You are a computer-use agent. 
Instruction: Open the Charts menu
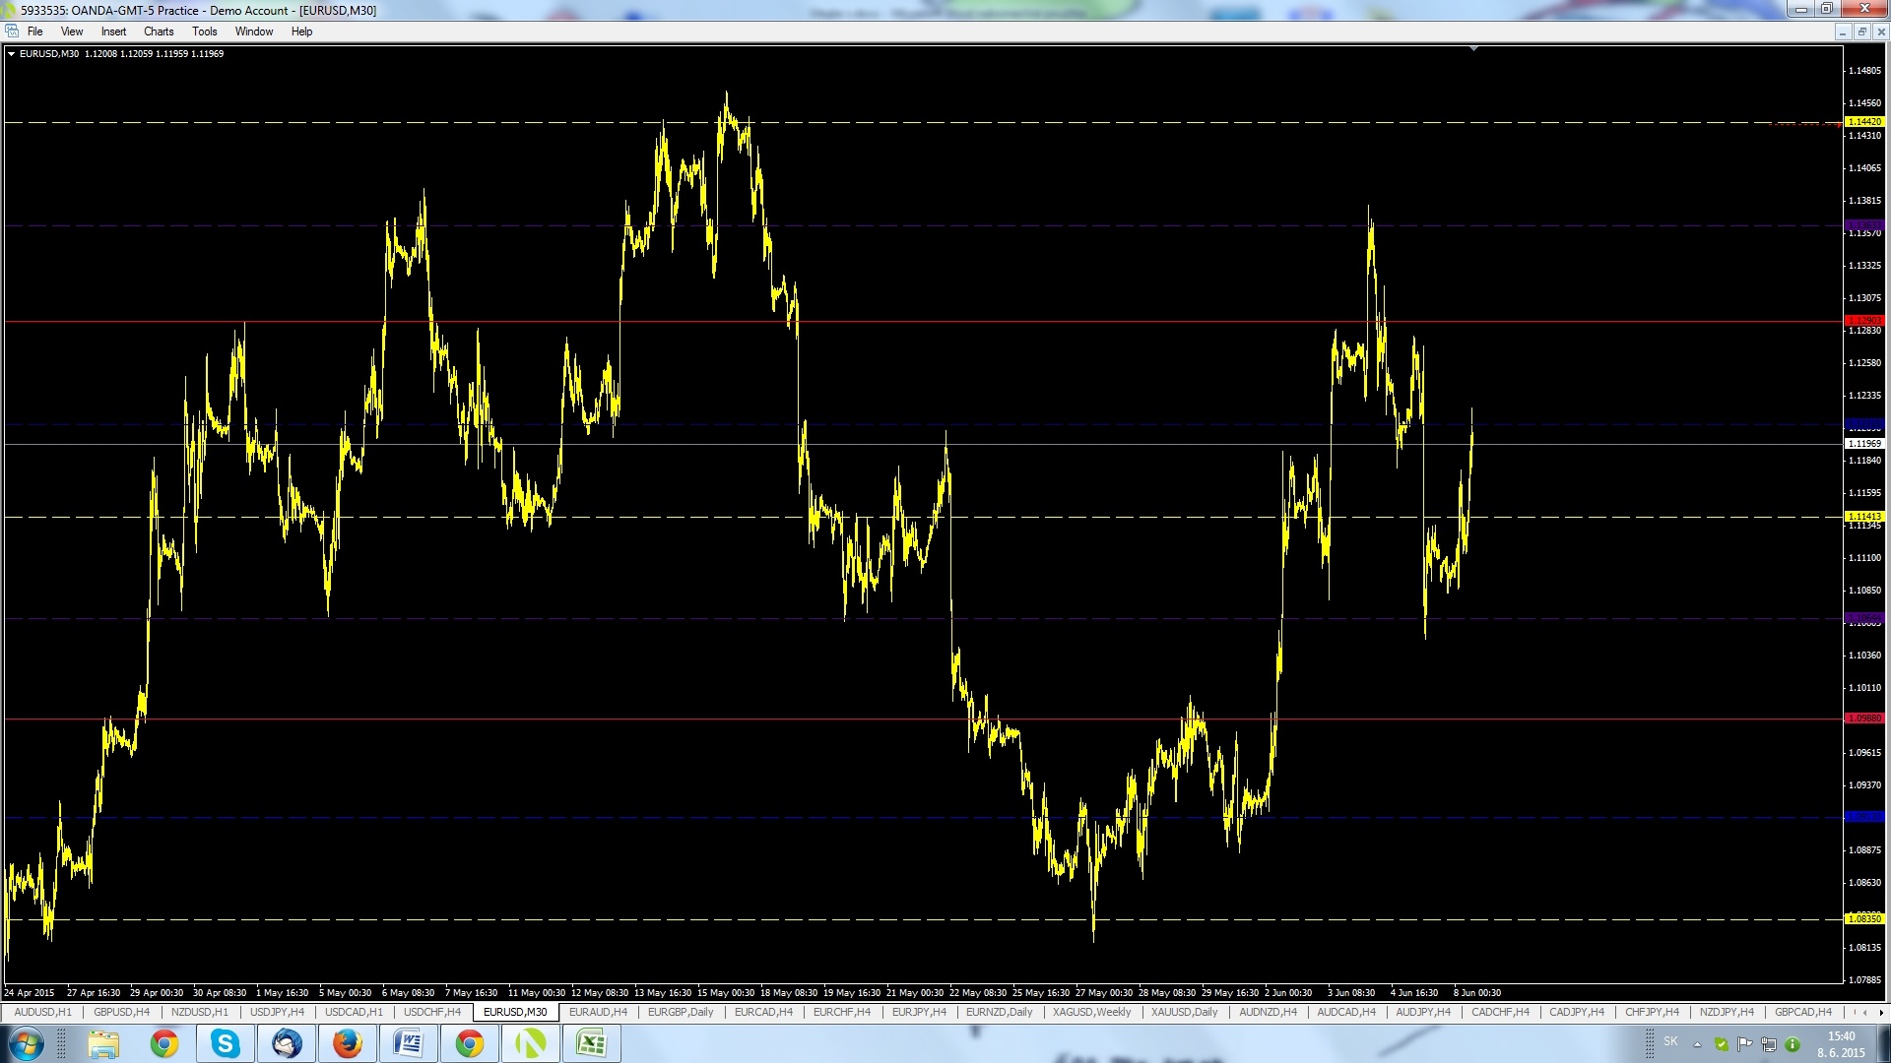click(159, 31)
